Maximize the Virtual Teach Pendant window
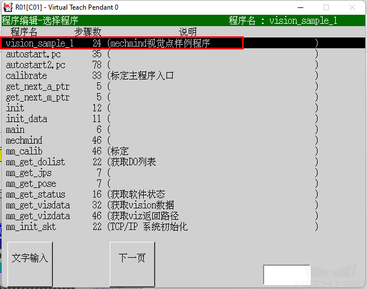The width and height of the screenshot is (367, 289). coord(326,7)
